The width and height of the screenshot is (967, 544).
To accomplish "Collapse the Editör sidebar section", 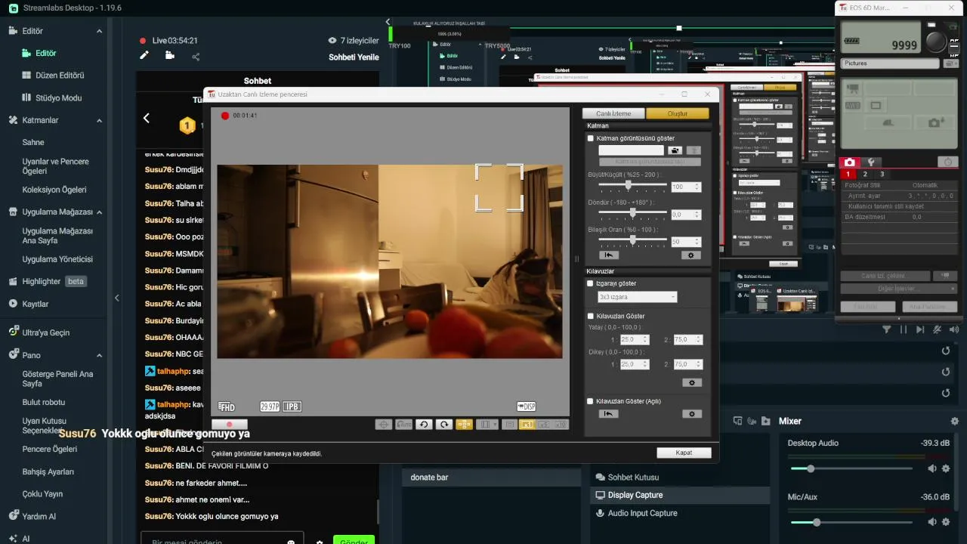I will coord(99,31).
